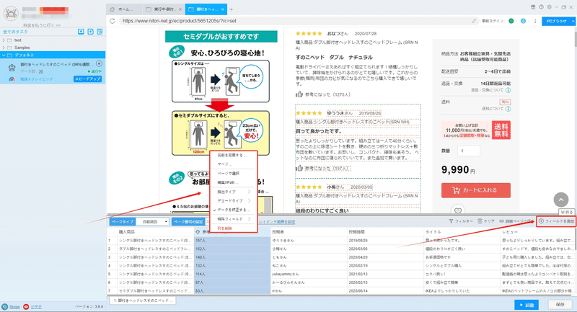This screenshot has height=312, width=577.
Task: Open the red video icon in status bar
Action: pos(26,306)
